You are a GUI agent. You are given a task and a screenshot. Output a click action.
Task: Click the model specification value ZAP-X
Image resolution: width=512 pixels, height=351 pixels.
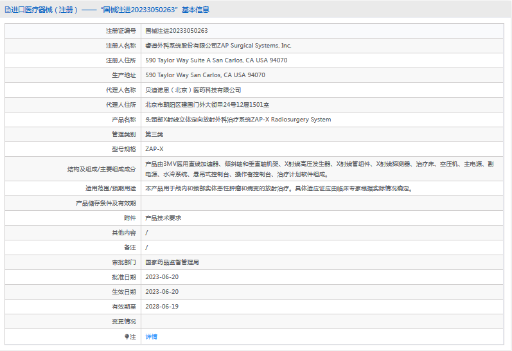point(154,149)
